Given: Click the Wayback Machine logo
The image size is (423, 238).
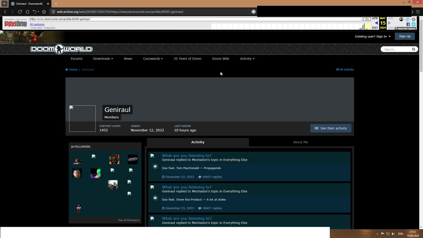Looking at the screenshot, I should [x=16, y=23].
